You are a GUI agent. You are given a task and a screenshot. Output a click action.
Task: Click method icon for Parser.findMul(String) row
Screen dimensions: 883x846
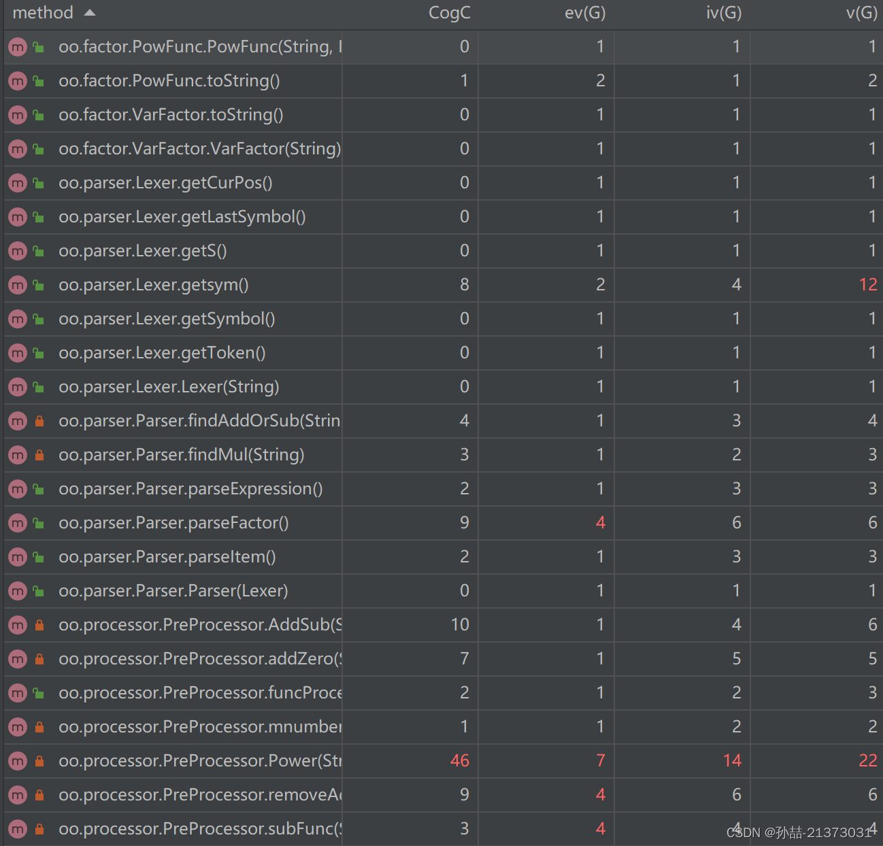point(18,455)
